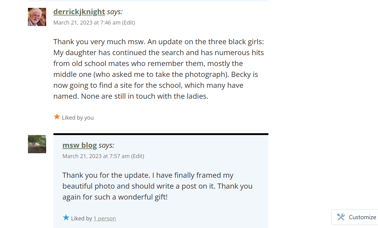
Task: Click derrickjknight's comment paragraph about three black girls
Action: (x=158, y=69)
